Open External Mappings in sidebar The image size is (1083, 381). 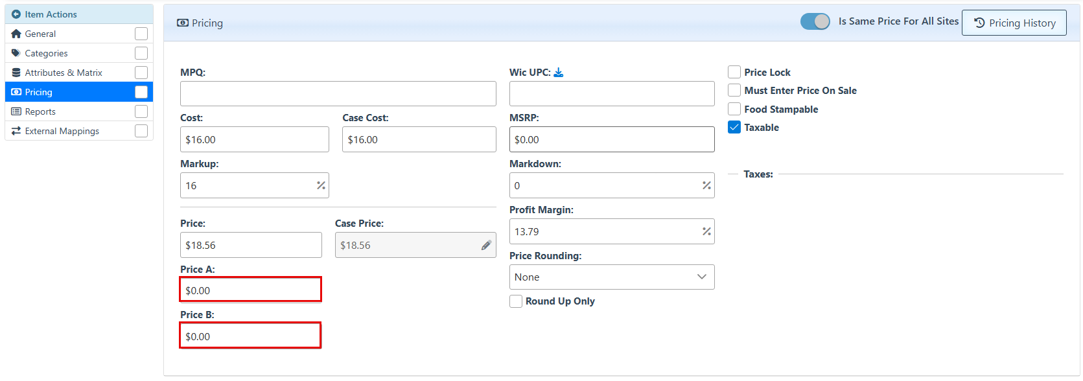(62, 131)
